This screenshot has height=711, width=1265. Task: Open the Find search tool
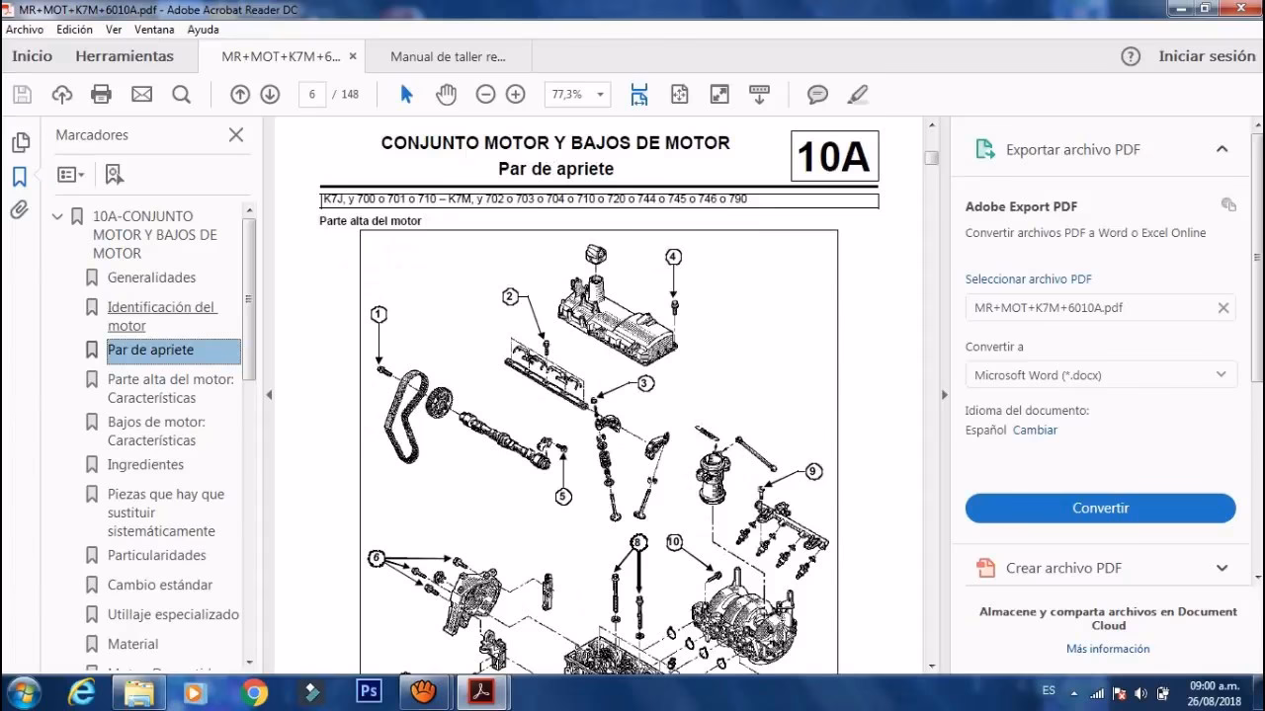(x=182, y=94)
